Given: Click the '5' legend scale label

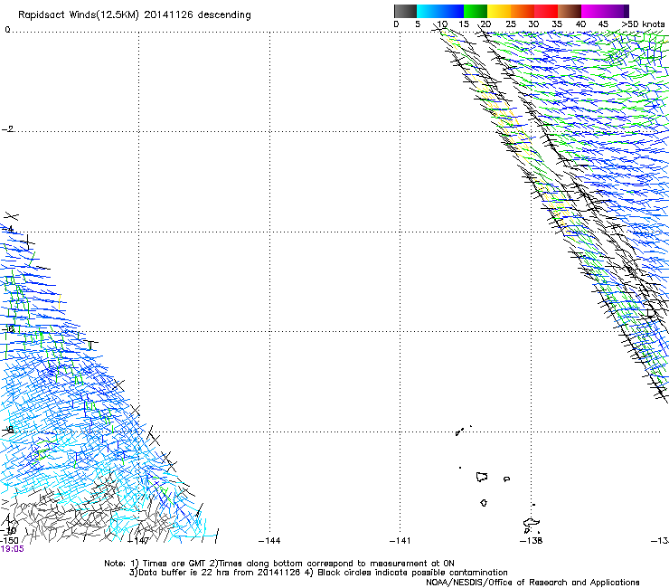Looking at the screenshot, I should tap(418, 24).
